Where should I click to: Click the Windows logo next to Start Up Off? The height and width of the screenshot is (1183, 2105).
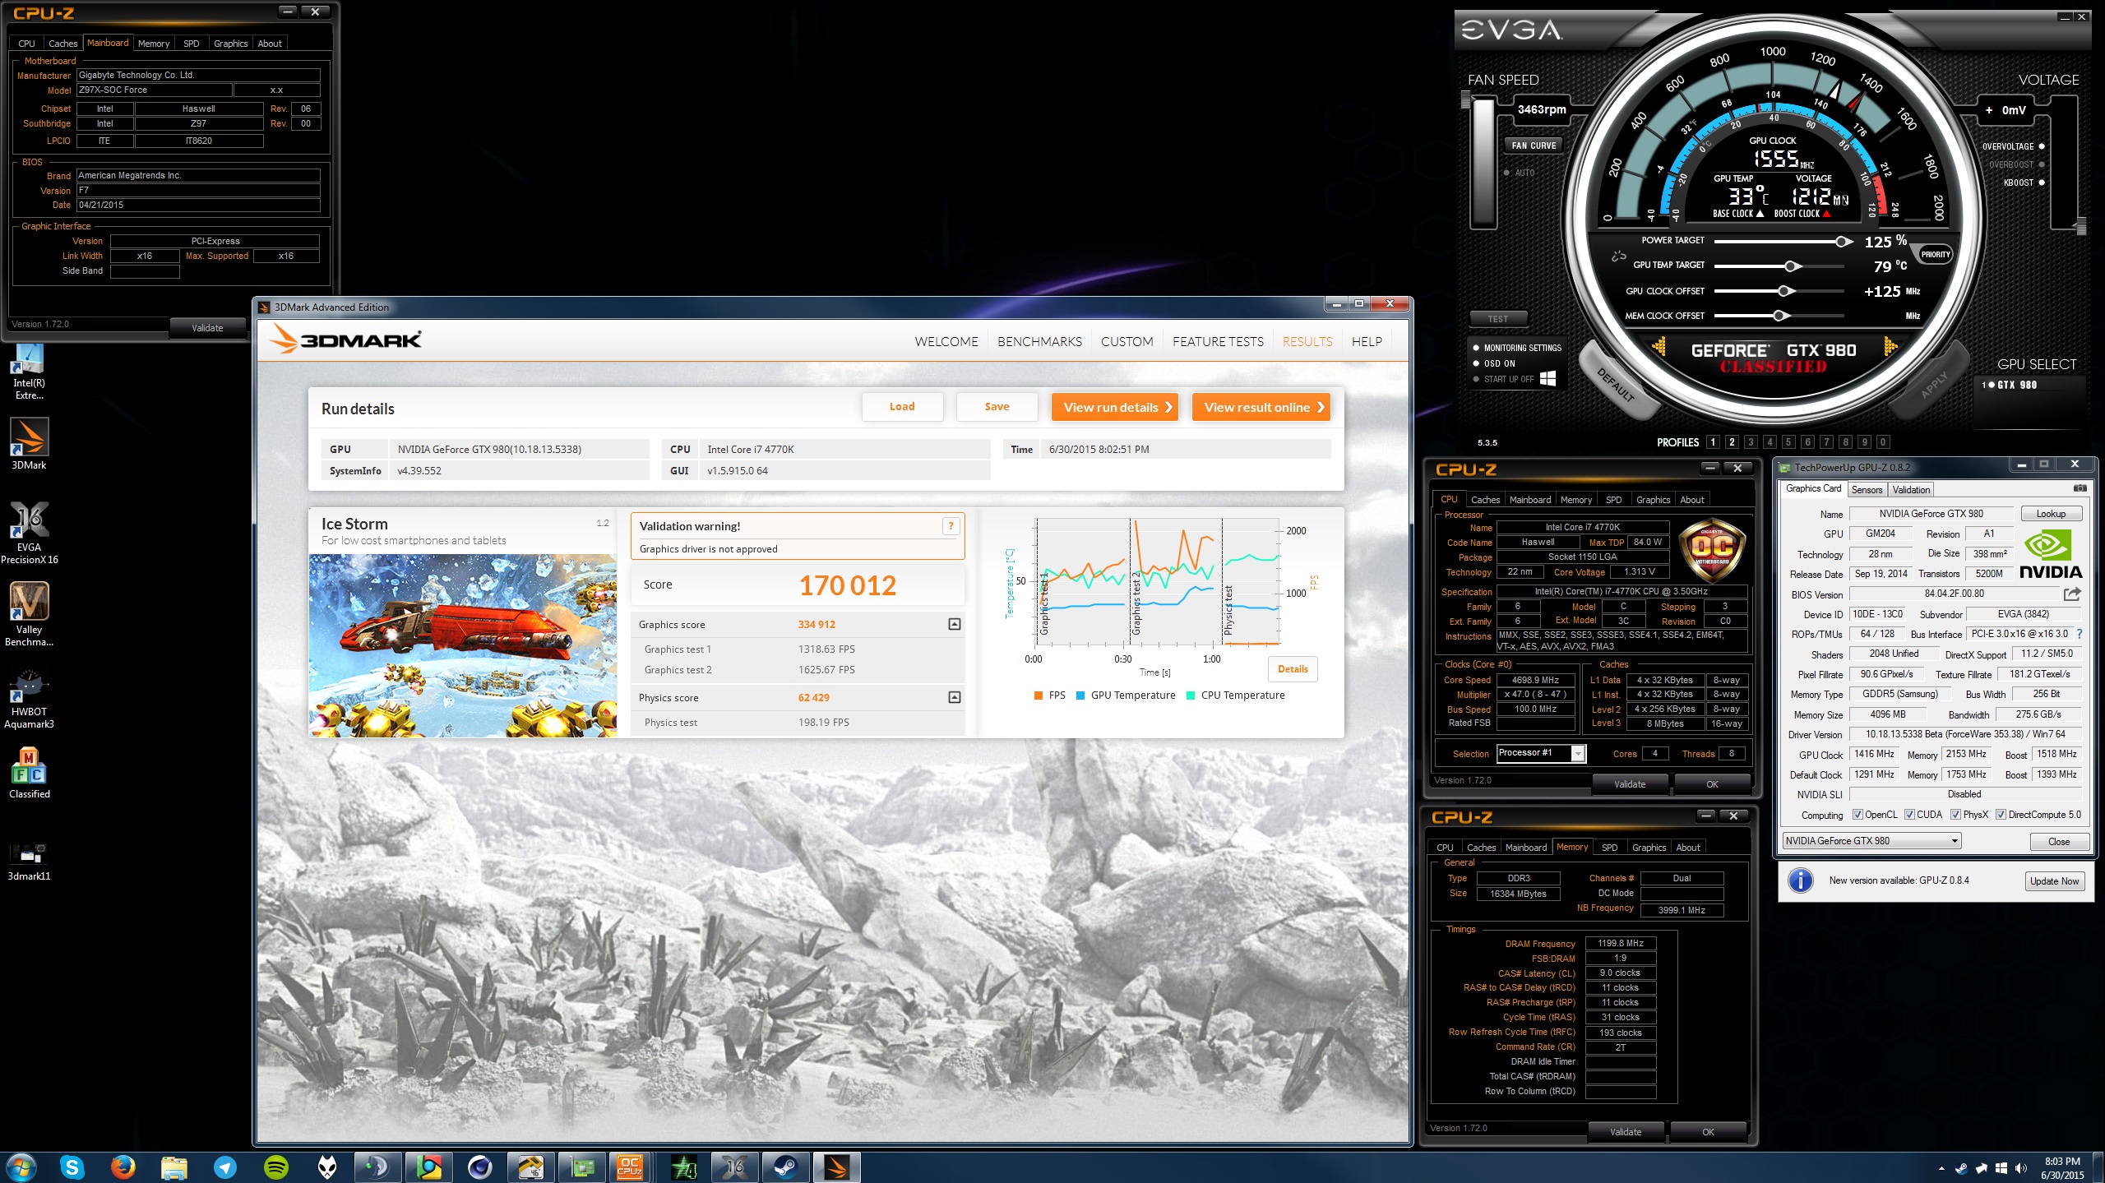(x=1548, y=378)
